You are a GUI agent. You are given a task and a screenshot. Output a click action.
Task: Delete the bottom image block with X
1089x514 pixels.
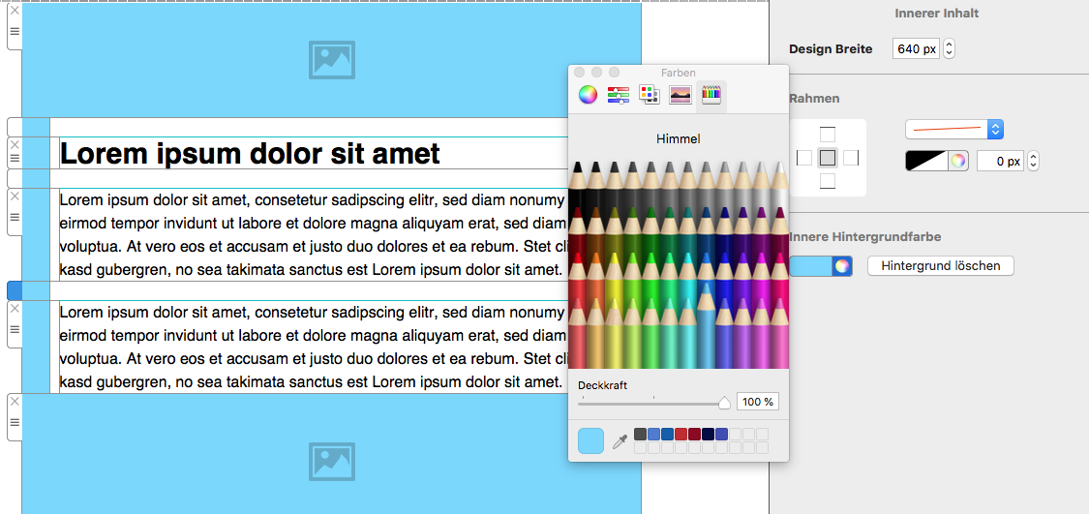click(15, 402)
